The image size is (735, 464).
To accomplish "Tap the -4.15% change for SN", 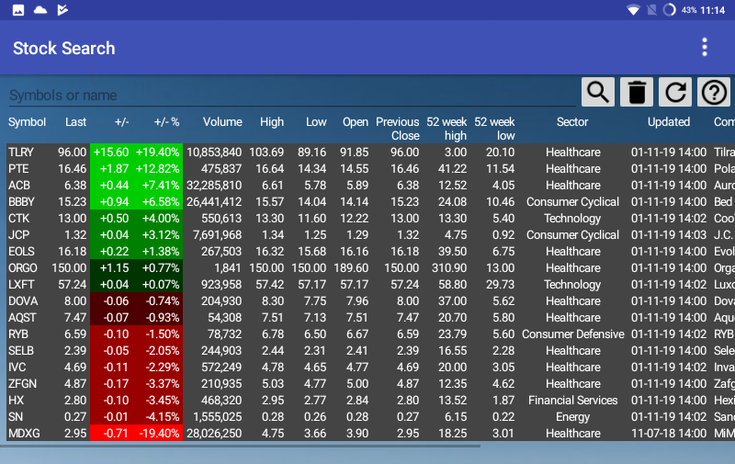I will point(163,416).
